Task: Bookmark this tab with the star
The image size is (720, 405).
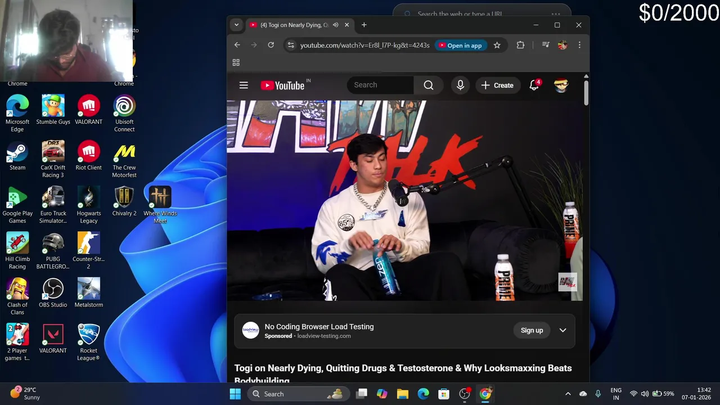Action: 497,45
